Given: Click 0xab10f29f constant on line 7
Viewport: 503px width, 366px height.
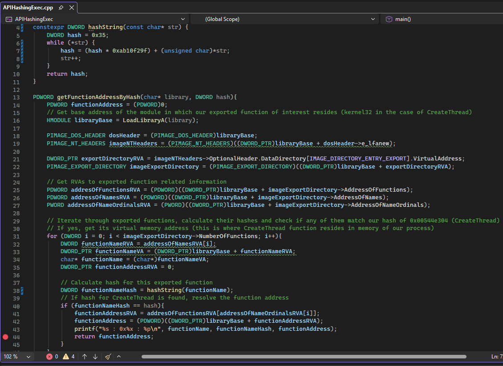Looking at the screenshot, I should pyautogui.click(x=130, y=50).
